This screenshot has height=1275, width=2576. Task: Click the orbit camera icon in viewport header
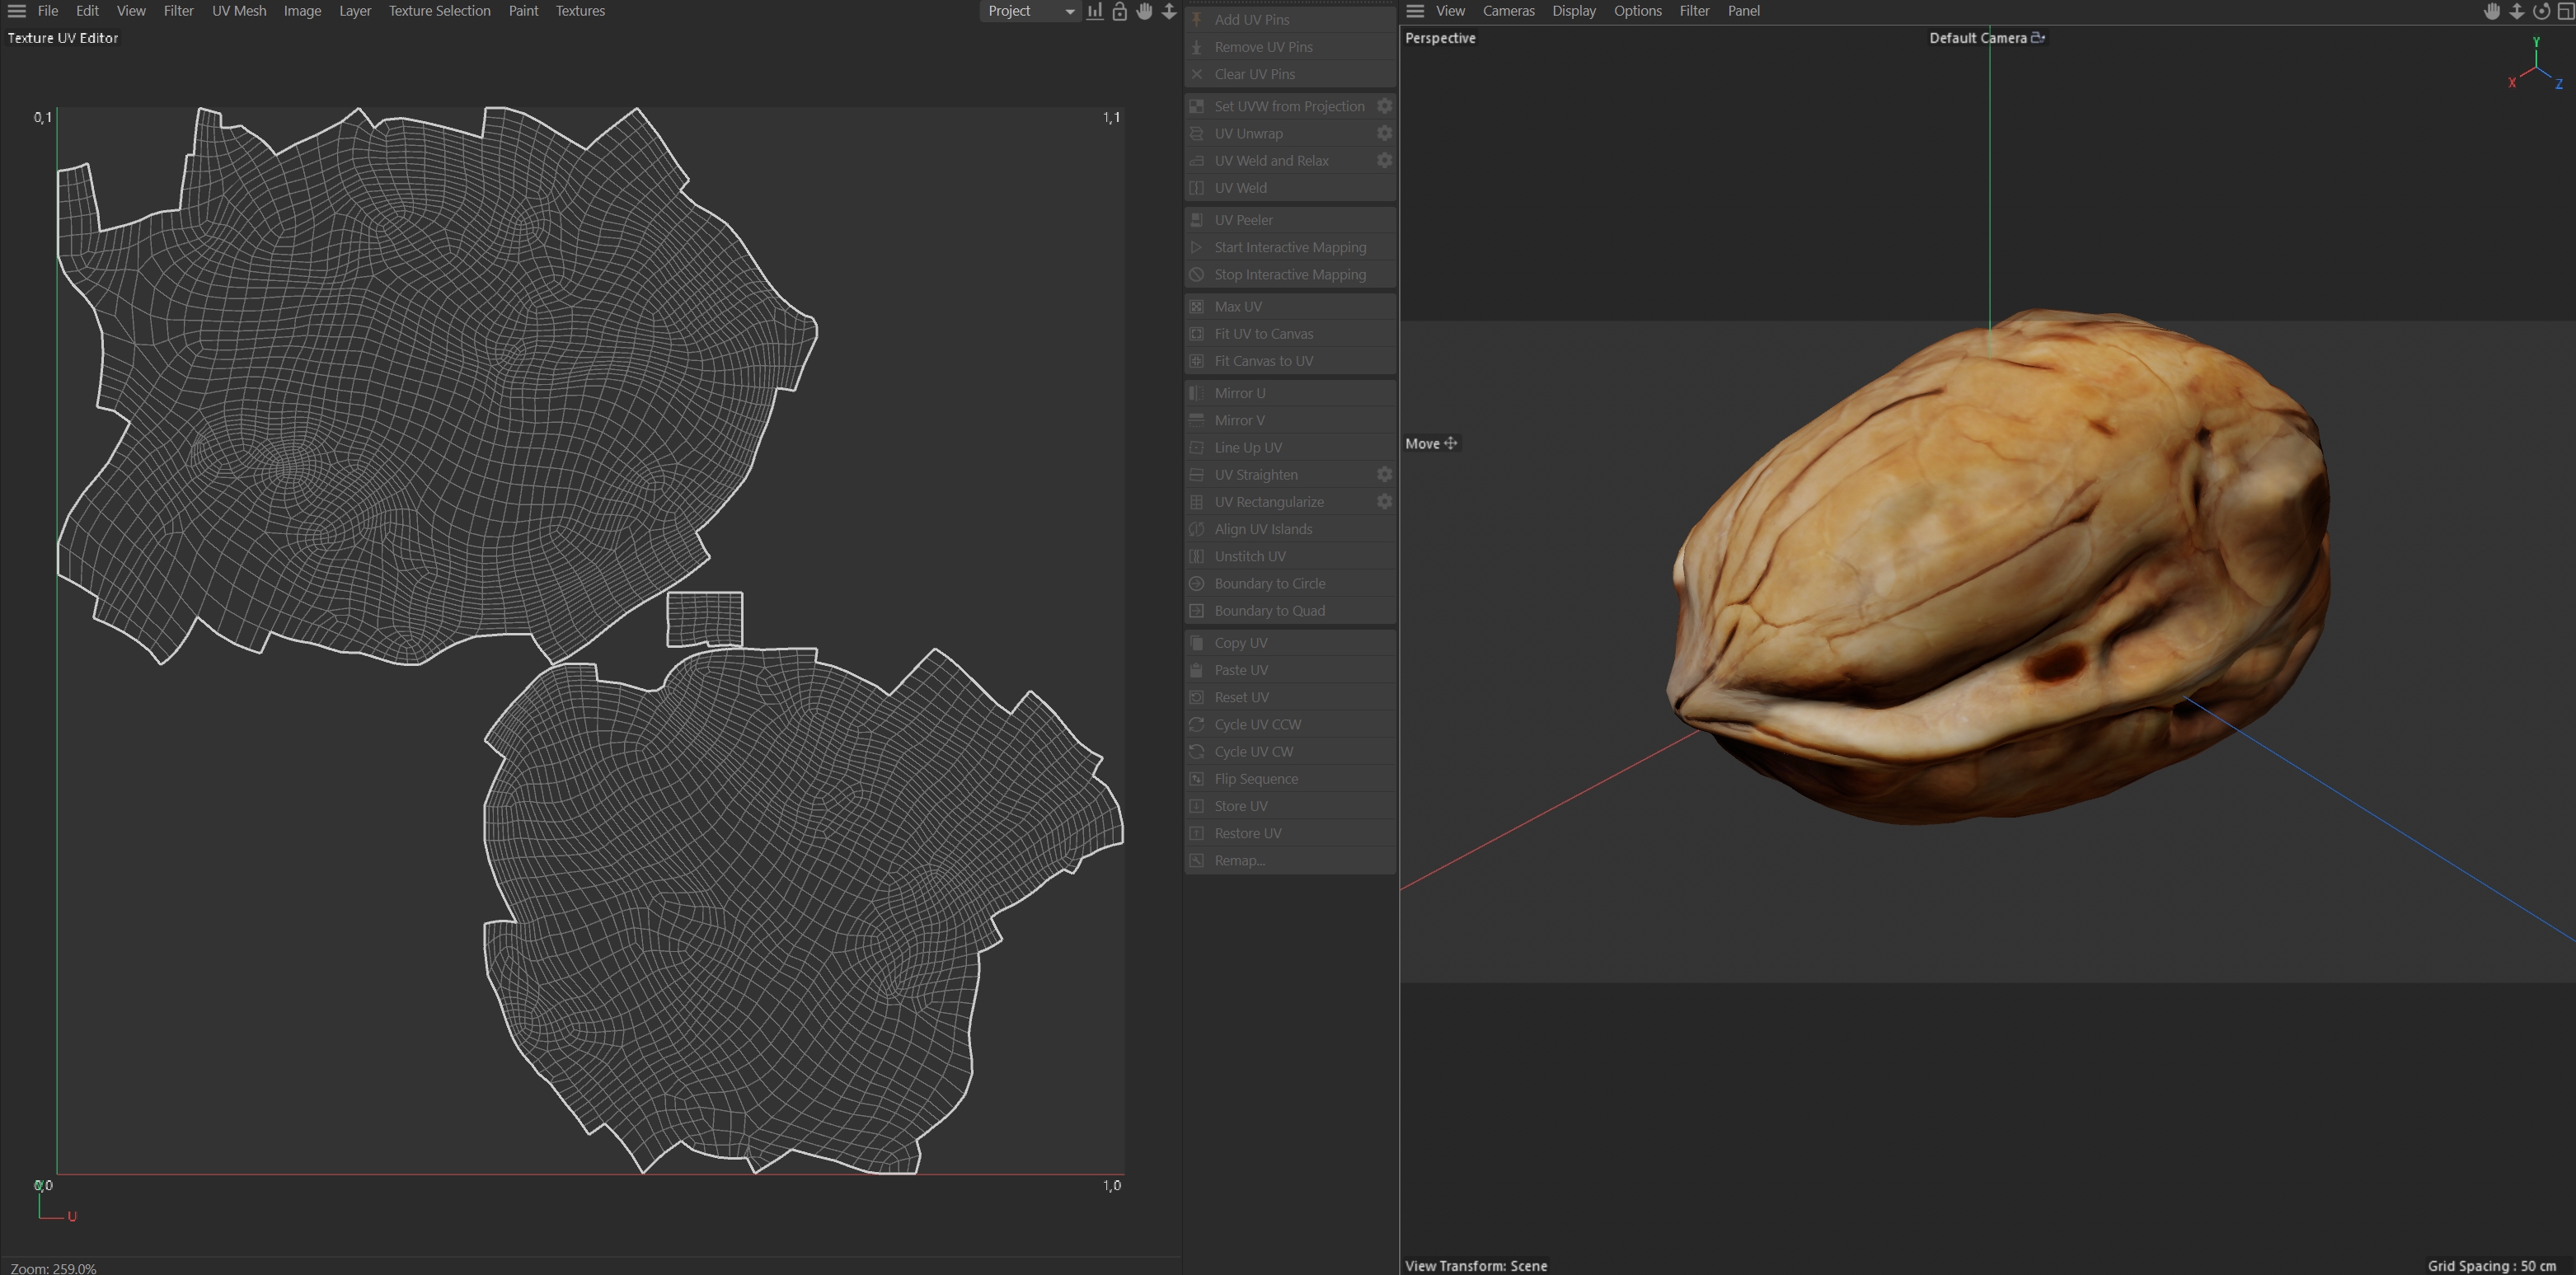point(2541,11)
